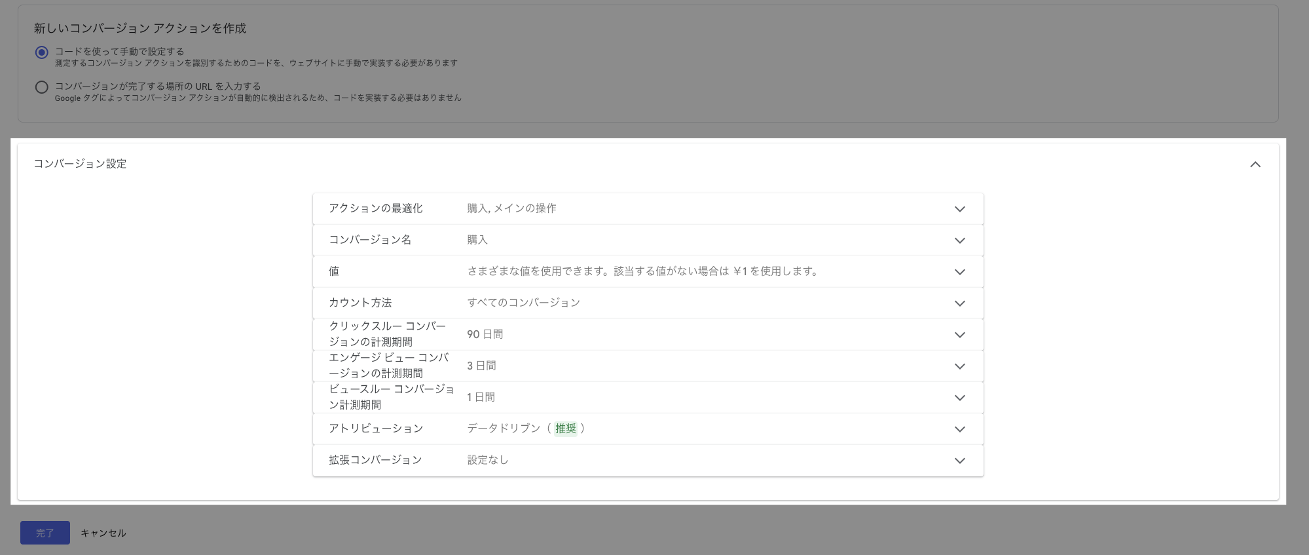
Task: Click the 設定なし value text
Action: coord(487,460)
